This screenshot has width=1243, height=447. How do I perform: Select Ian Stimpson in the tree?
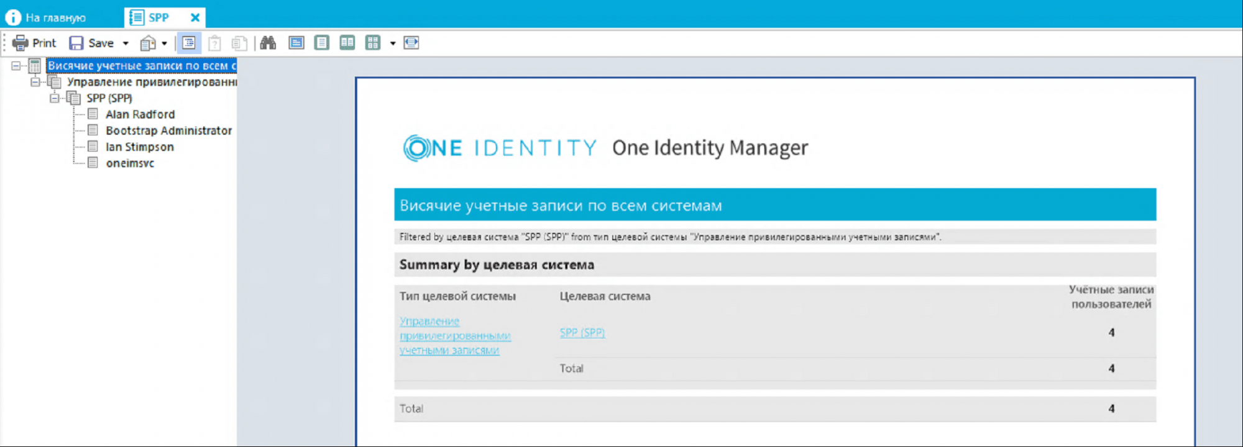coord(139,147)
